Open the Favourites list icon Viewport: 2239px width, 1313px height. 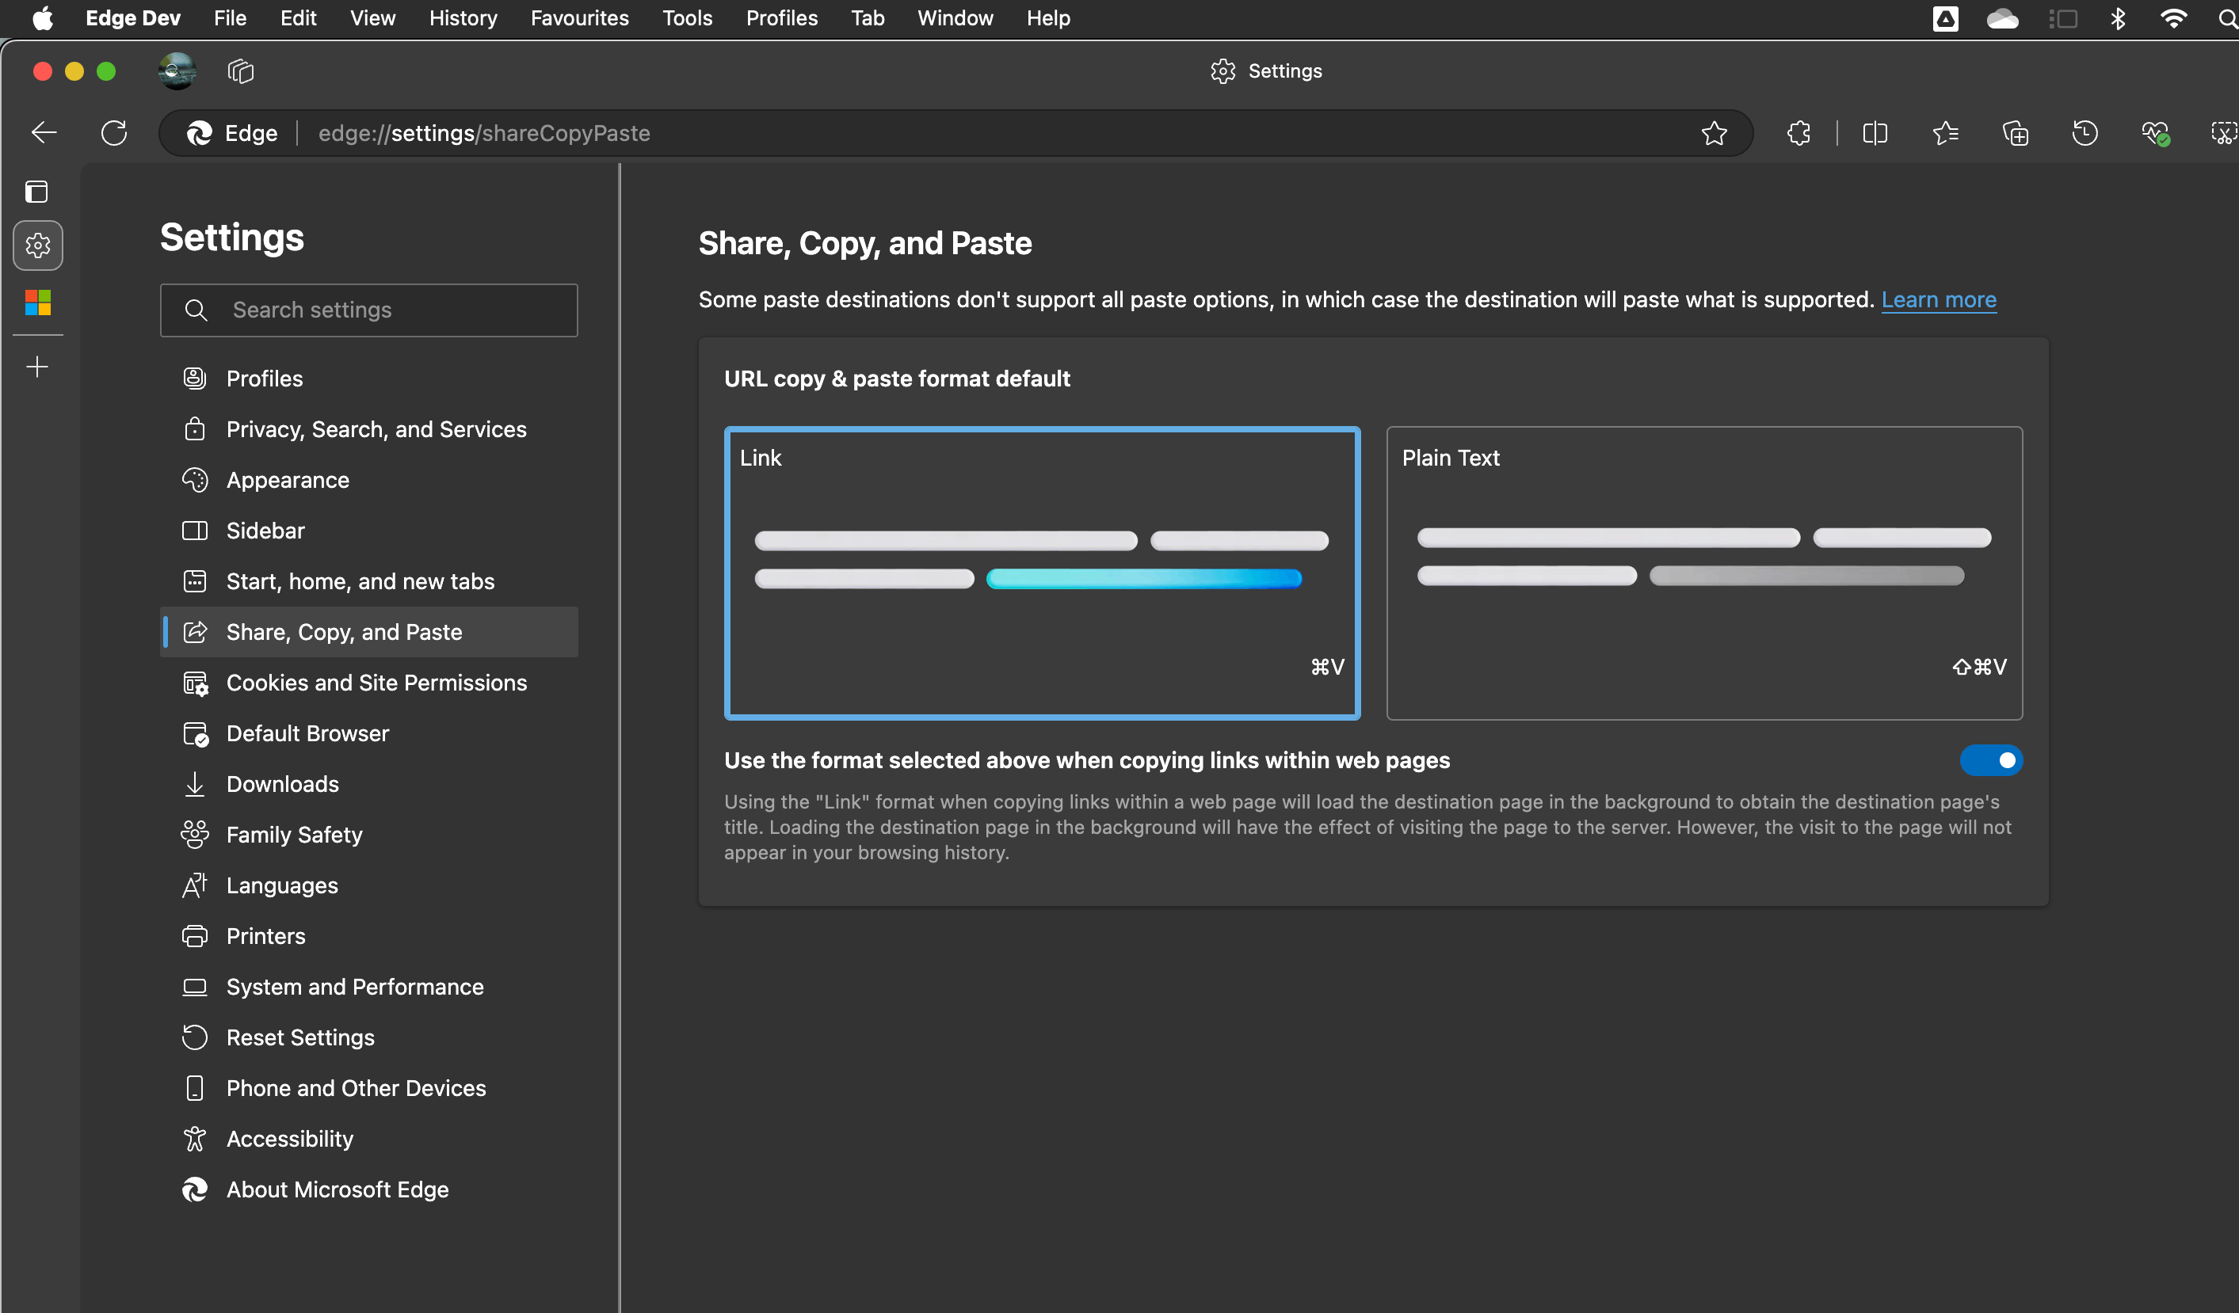(x=1945, y=133)
